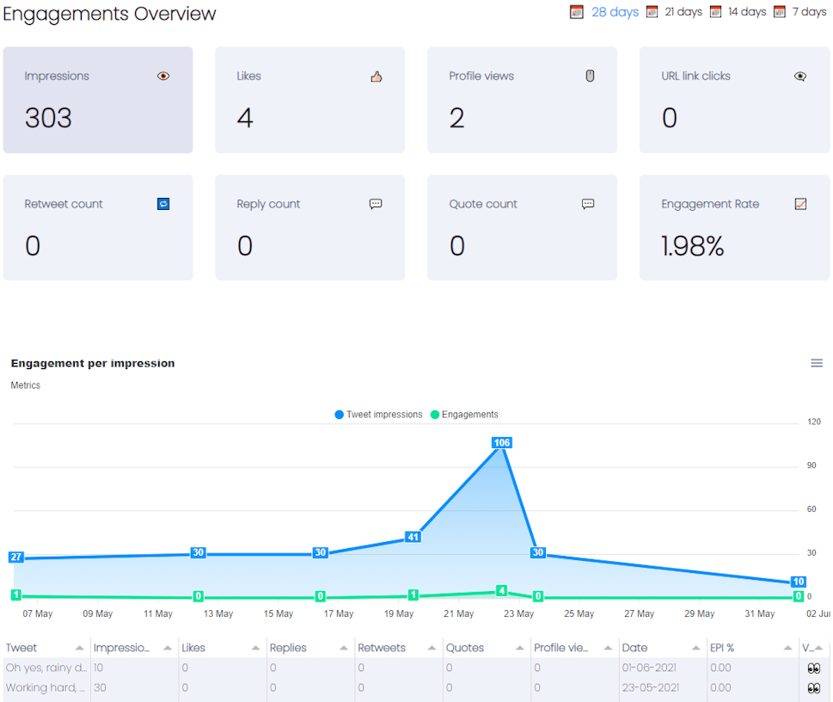Click the chart icon on Engagement Rate card
833x702 pixels.
800,204
